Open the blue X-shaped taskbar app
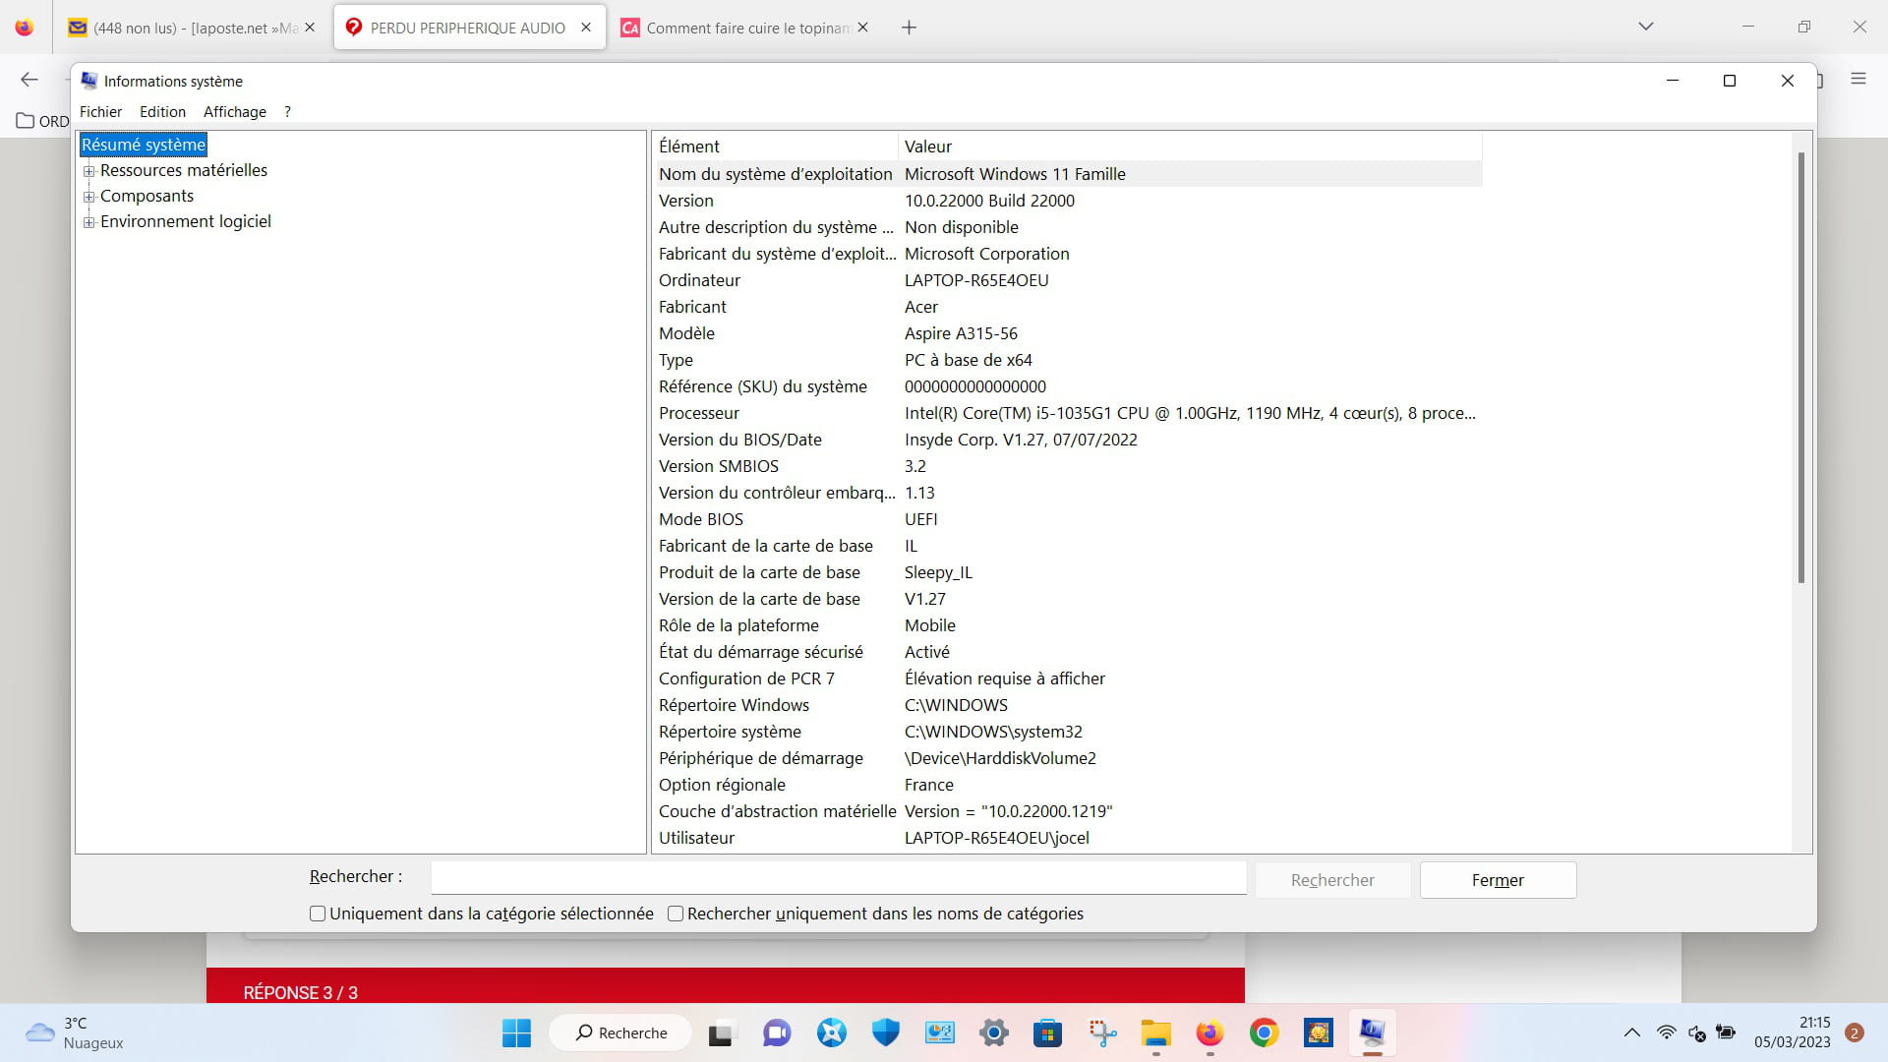This screenshot has width=1888, height=1062. pos(832,1032)
